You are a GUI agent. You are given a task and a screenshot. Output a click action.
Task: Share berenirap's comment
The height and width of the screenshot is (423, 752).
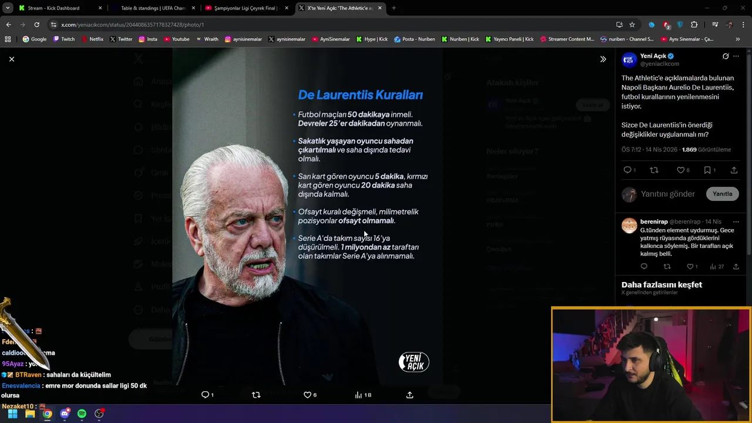tap(736, 266)
